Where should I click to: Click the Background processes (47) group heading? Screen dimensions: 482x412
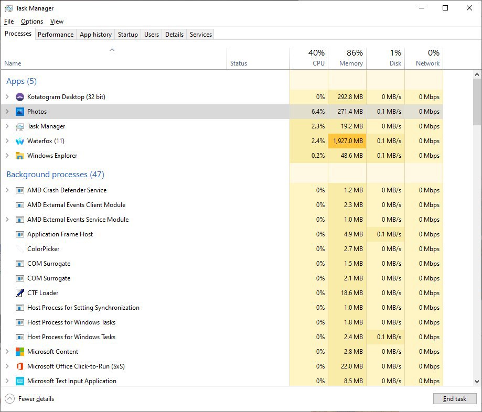55,175
